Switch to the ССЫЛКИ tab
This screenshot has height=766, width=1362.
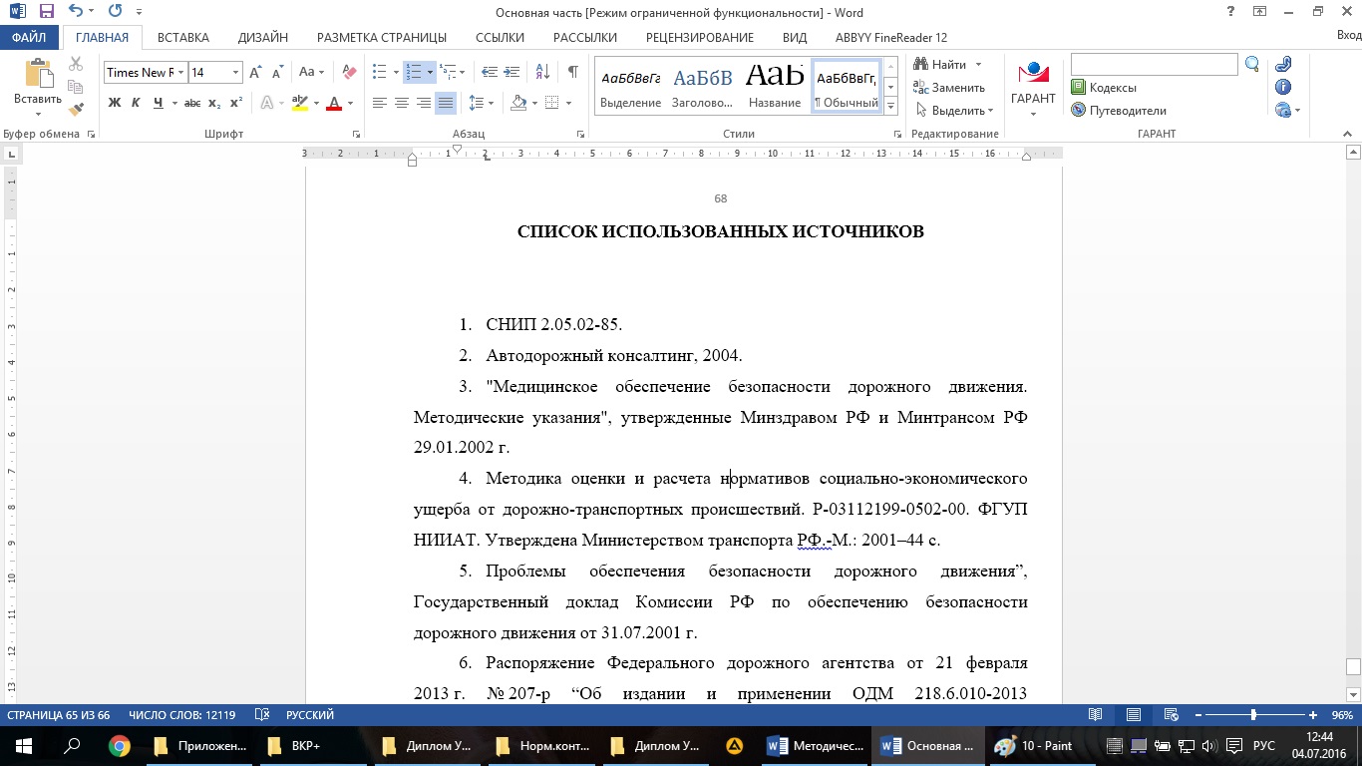(x=501, y=38)
